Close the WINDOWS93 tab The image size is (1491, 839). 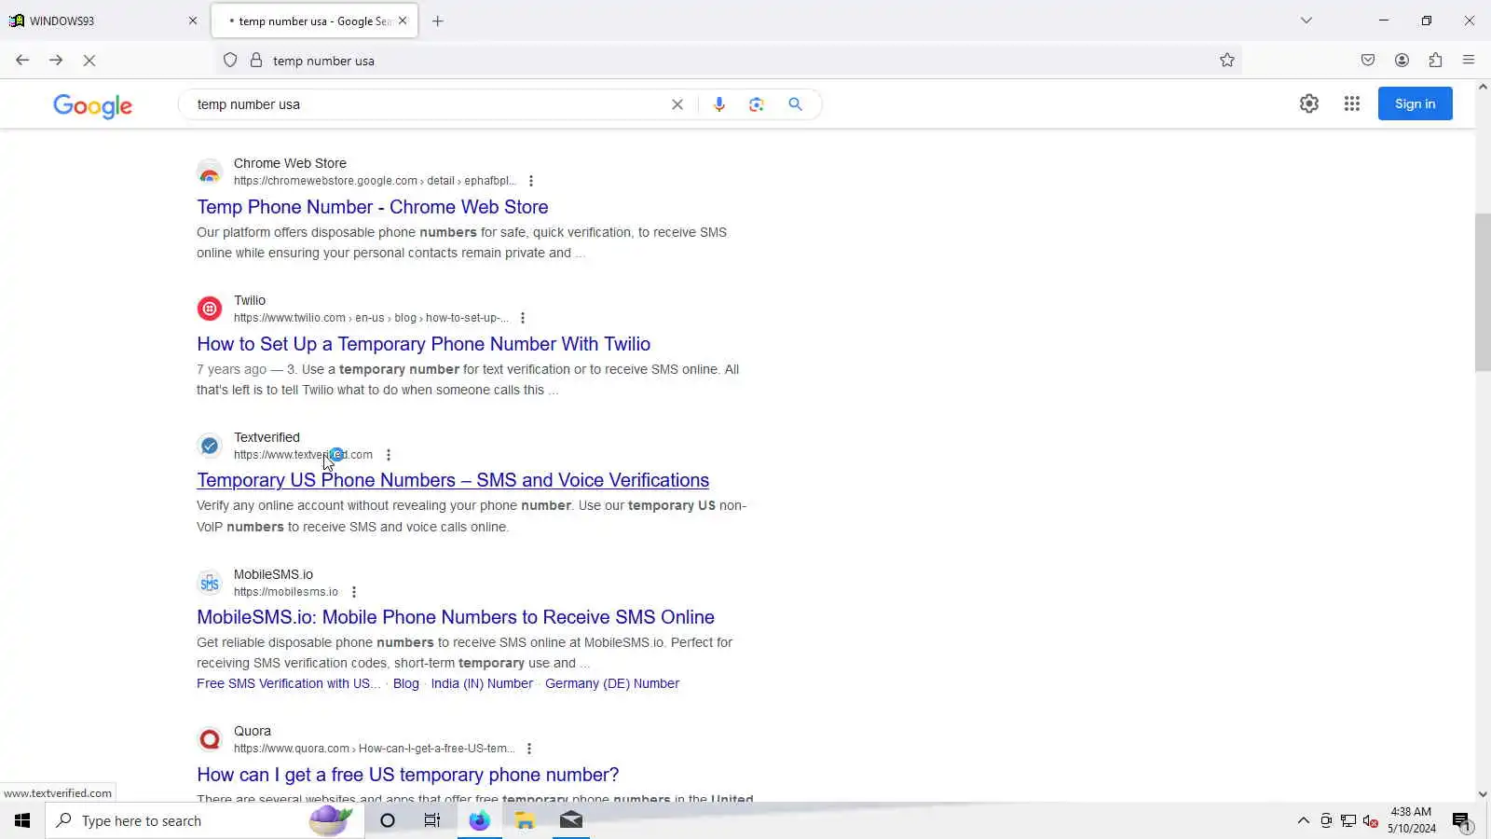[x=193, y=21]
